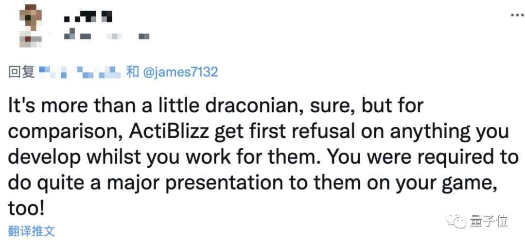Click the 回复 reply label
Viewport: 525px width, 244px height.
(21, 72)
